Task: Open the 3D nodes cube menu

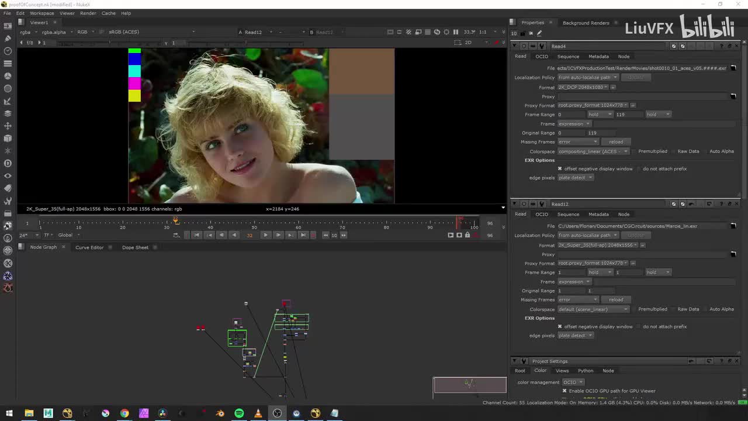Action: point(8,139)
